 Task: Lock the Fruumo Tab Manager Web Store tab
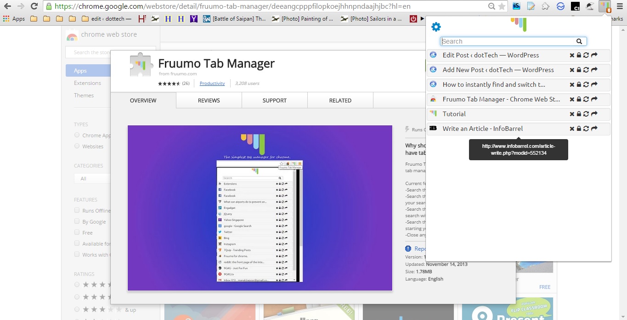click(579, 100)
